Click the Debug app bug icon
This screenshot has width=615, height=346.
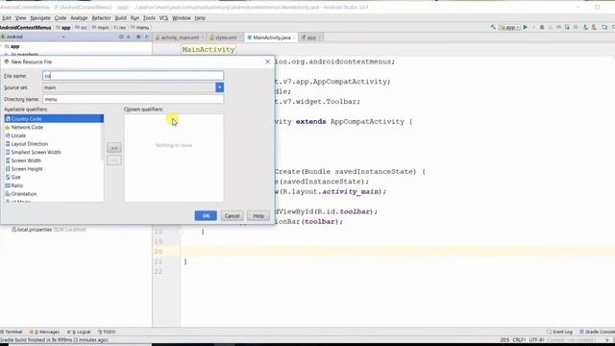542,27
